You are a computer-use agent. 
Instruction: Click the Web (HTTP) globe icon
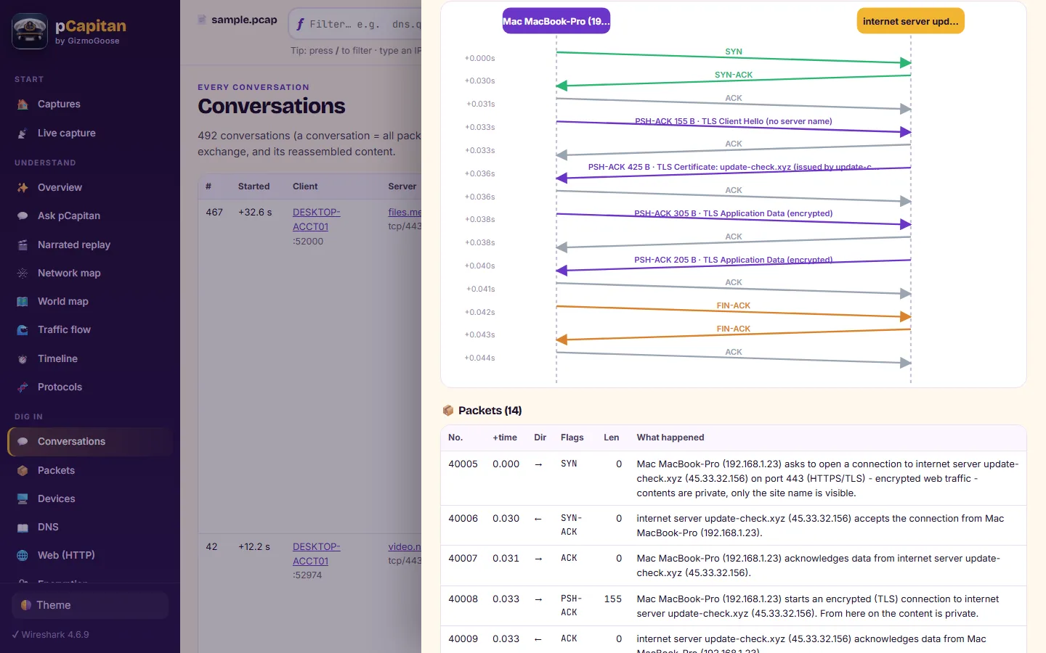point(23,556)
